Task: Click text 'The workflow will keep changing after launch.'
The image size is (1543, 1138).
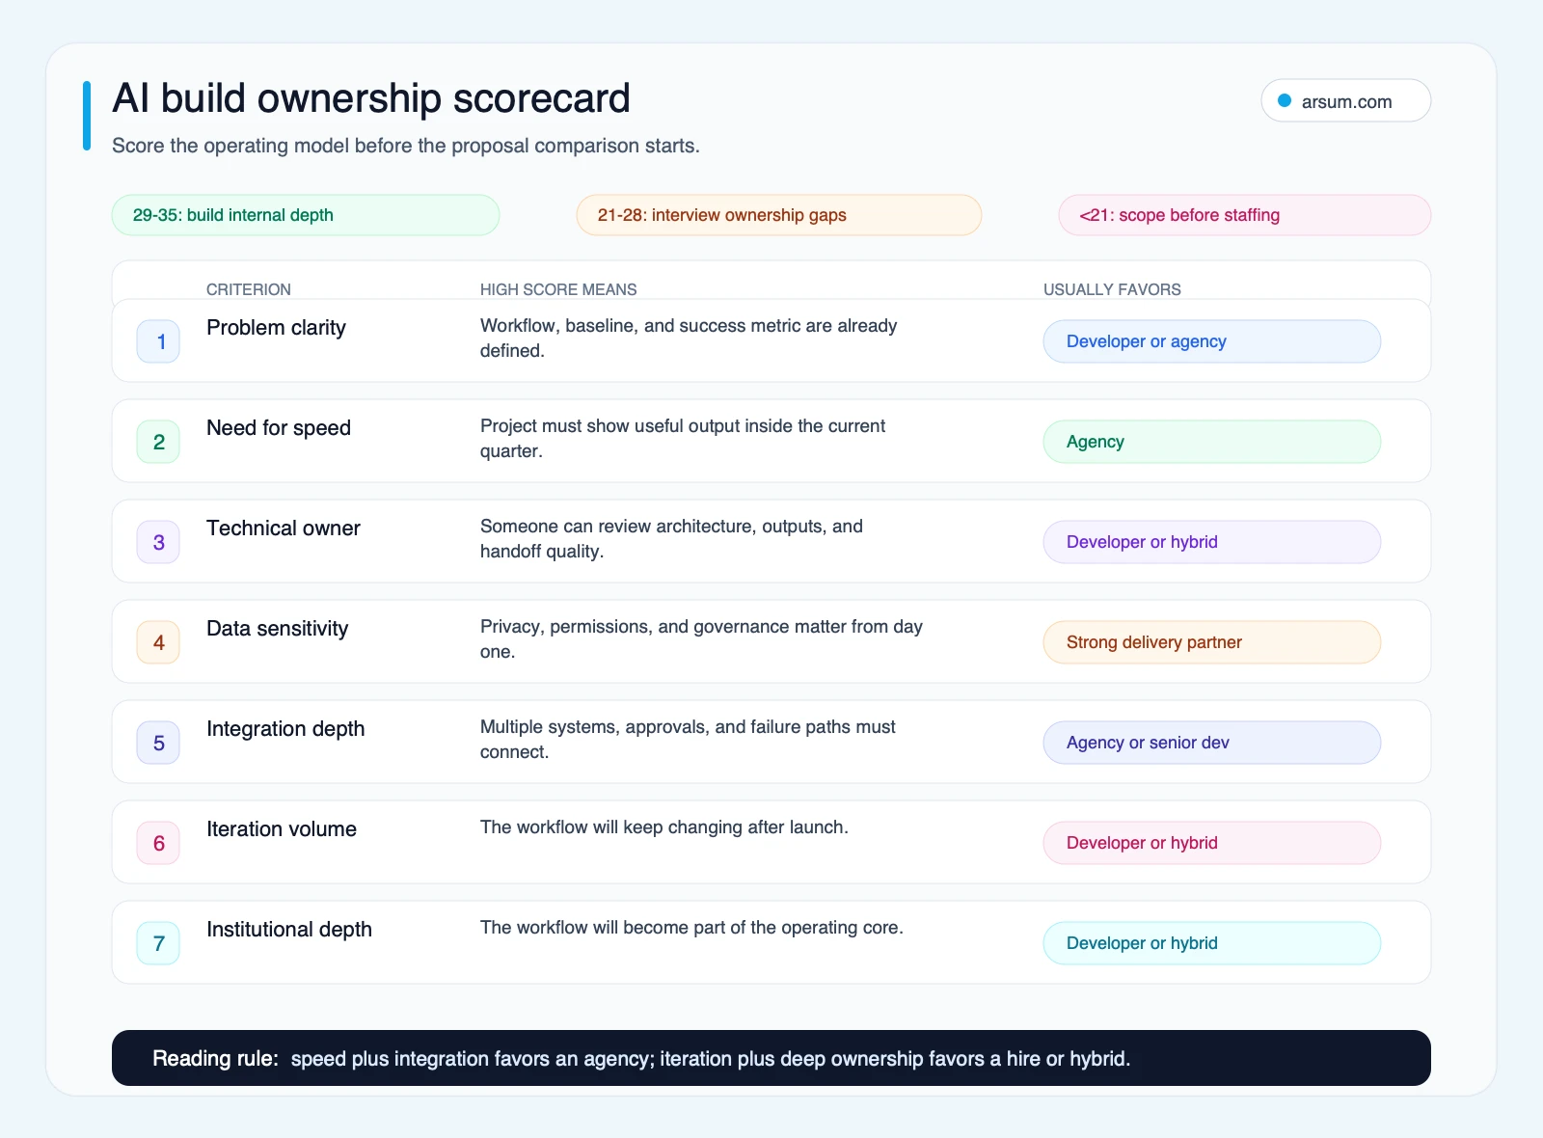Action: 664,827
